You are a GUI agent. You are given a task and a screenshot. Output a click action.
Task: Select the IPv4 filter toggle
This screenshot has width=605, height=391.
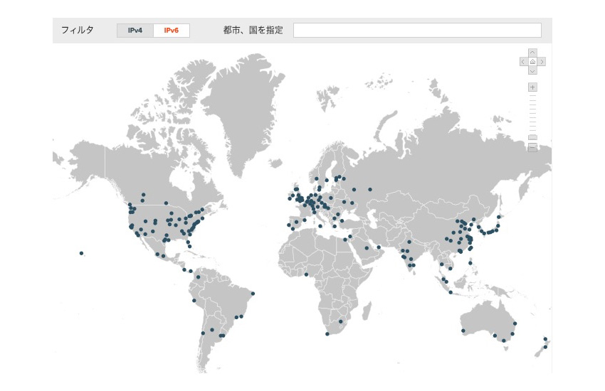click(x=135, y=31)
